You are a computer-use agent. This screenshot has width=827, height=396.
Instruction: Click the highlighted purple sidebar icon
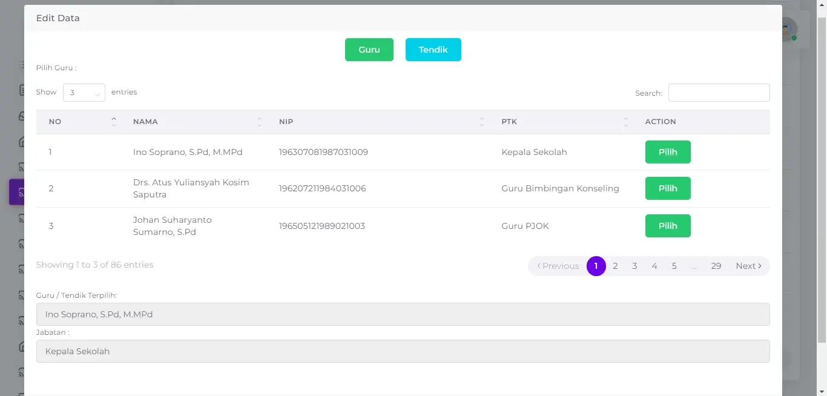point(17,192)
